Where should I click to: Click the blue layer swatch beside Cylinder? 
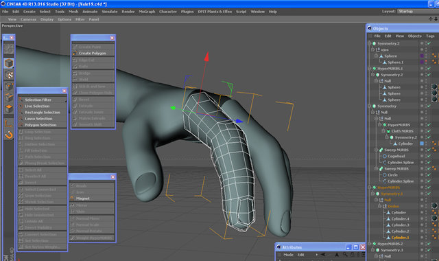(422, 144)
